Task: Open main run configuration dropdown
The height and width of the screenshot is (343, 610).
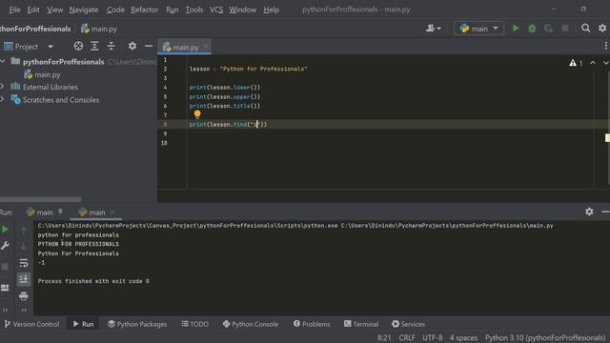Action: click(x=478, y=29)
